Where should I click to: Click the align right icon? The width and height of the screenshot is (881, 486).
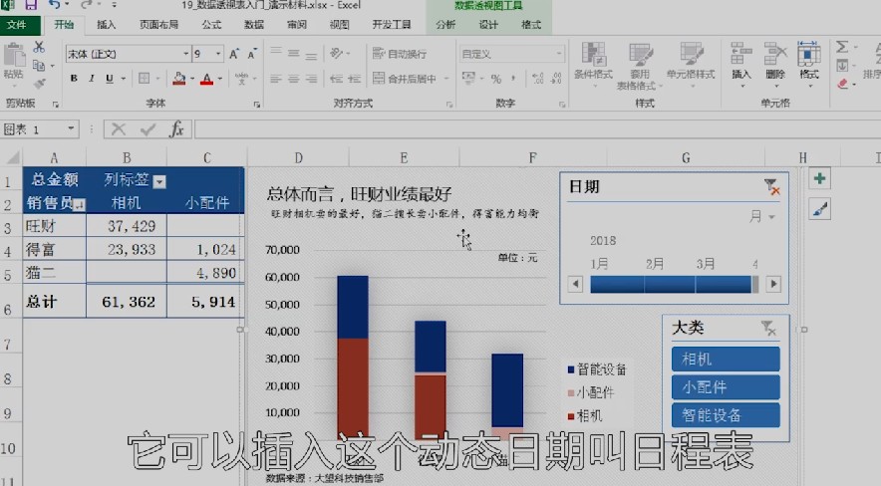[x=311, y=79]
